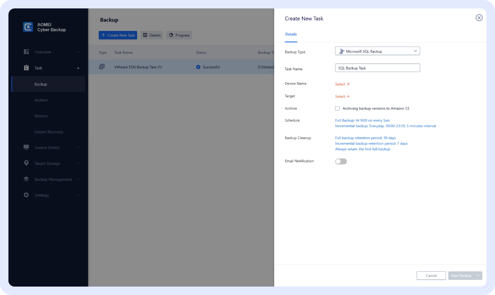Click the Source Device monitor icon
This screenshot has height=295, width=495.
26,147
